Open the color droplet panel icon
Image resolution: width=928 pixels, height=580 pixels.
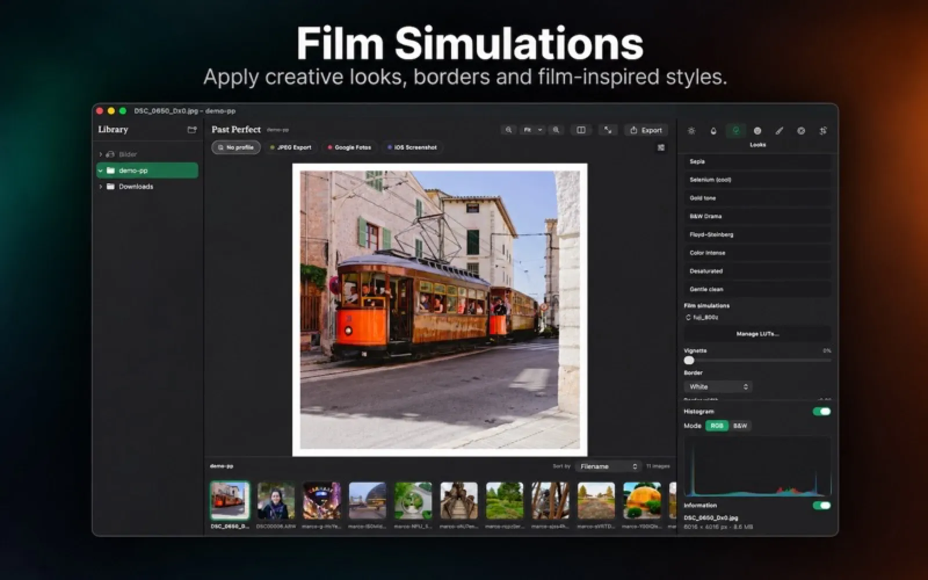coord(713,130)
